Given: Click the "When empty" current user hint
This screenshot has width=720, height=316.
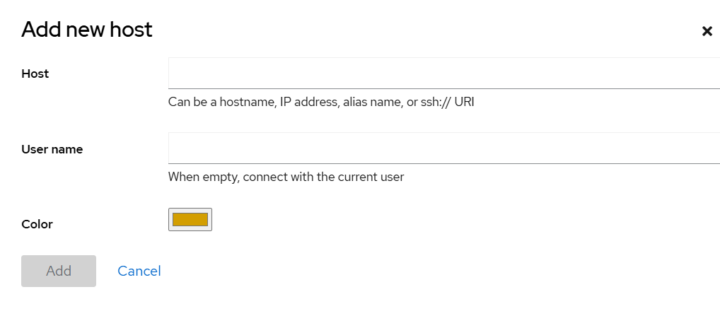Looking at the screenshot, I should pos(286,177).
